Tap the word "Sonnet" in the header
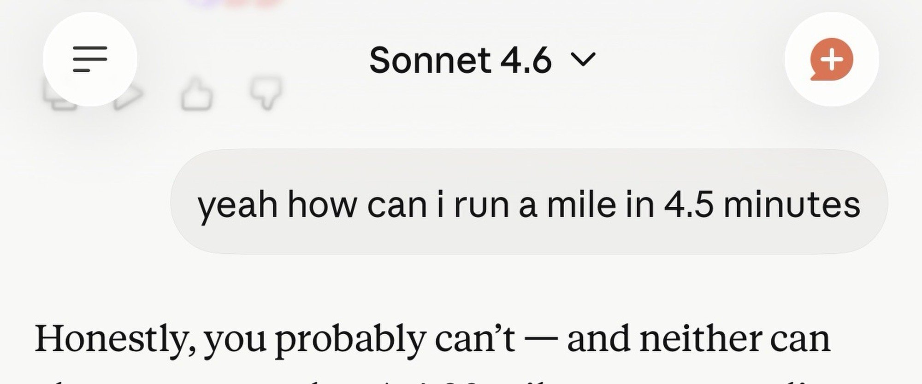 pos(430,60)
